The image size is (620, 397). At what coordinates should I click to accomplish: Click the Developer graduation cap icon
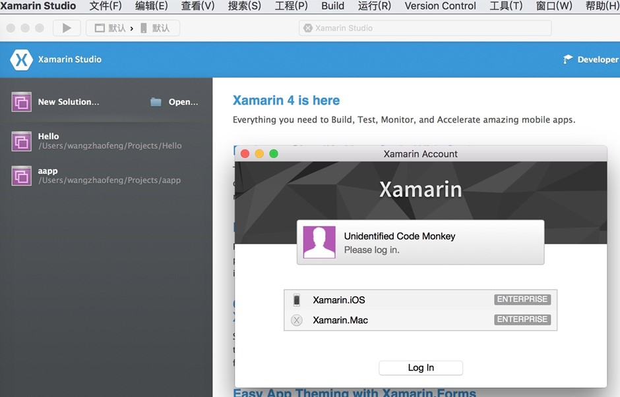[568, 59]
